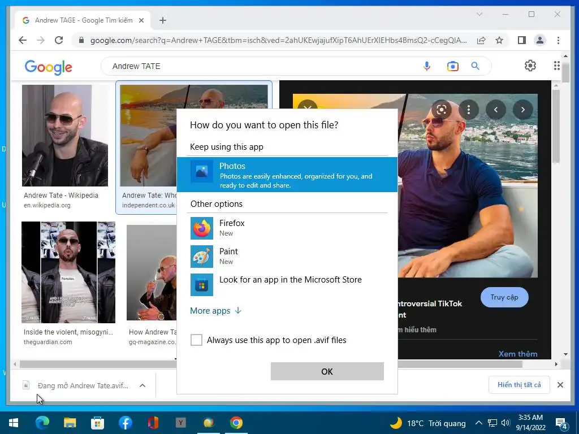Open the Chrome profile avatar

tap(540, 40)
